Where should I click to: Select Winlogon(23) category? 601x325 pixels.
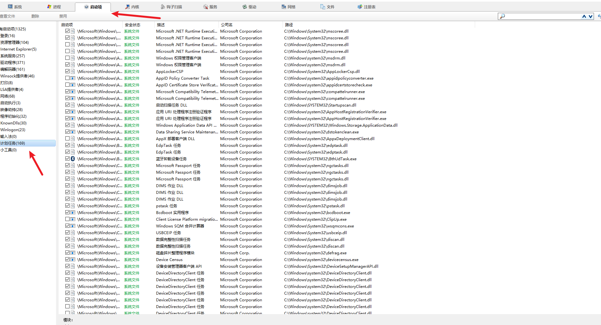pos(13,130)
